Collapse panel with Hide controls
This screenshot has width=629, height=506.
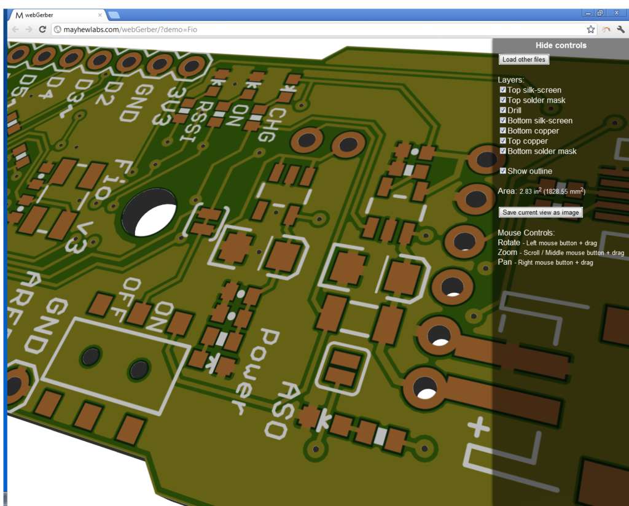click(x=561, y=45)
